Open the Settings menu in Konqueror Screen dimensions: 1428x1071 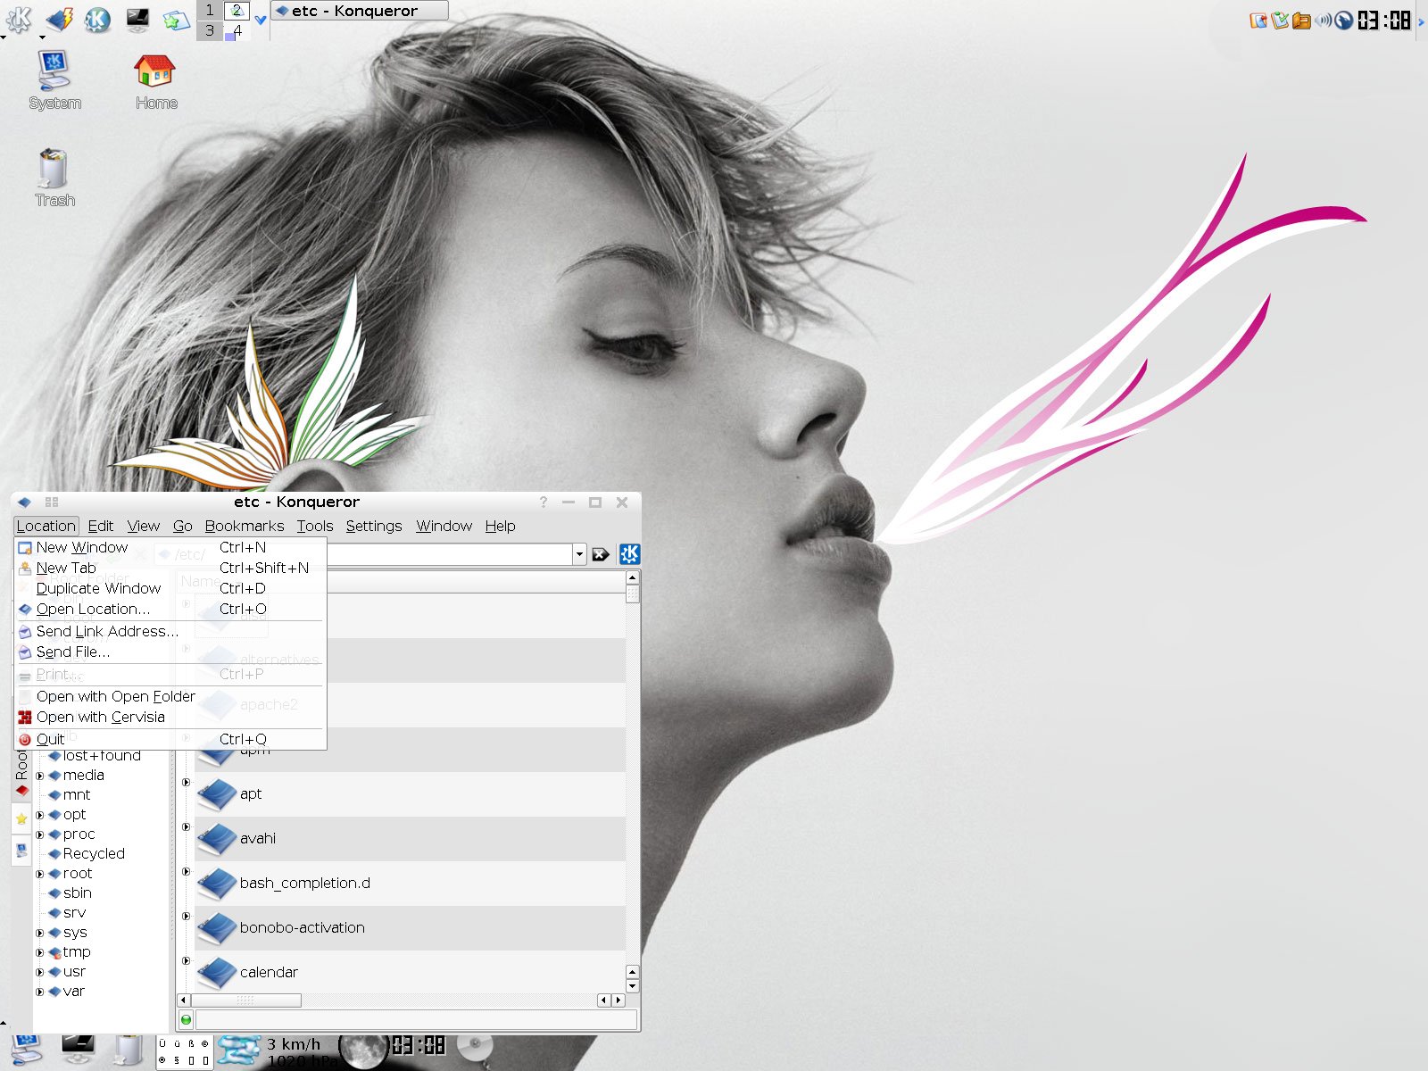point(374,526)
